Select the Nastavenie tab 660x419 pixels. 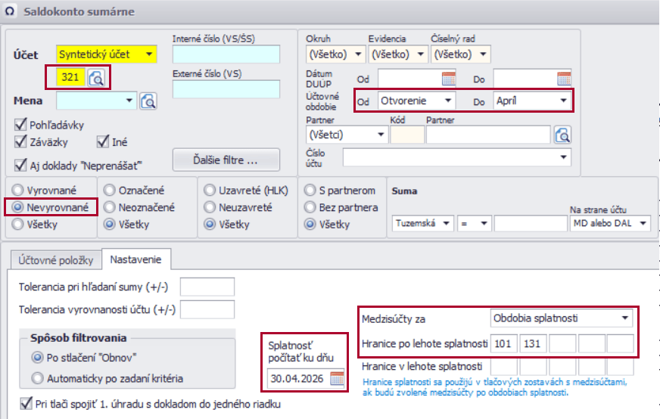[x=136, y=260]
